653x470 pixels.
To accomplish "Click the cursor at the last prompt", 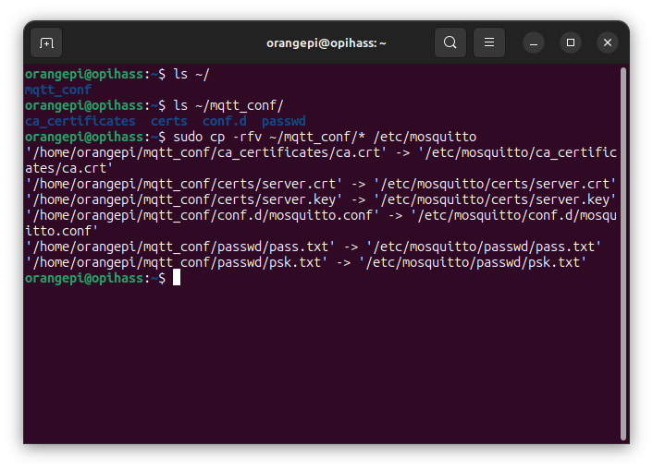I will [177, 277].
